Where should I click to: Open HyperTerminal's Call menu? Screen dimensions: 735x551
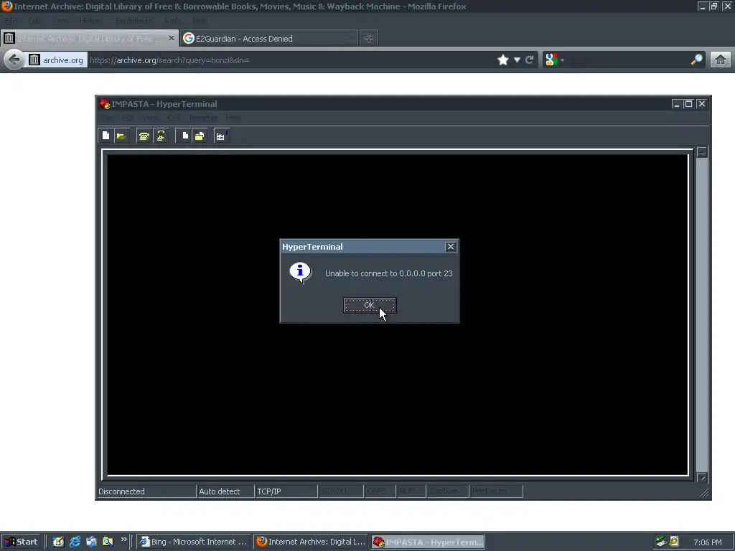coord(174,118)
